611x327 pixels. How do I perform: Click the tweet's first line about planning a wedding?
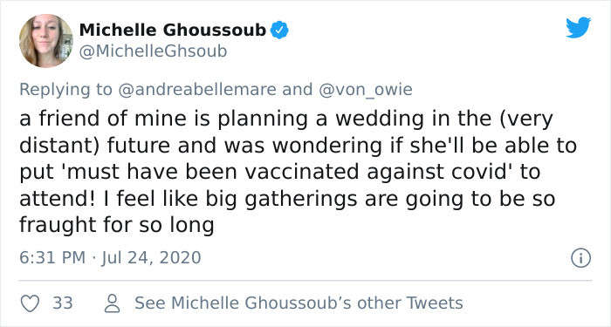(286, 119)
